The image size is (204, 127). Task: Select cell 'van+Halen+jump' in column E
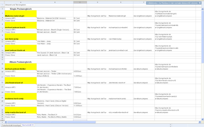click(121, 37)
